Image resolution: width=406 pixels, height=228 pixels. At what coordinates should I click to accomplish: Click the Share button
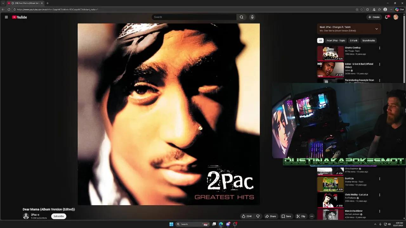coord(271,216)
